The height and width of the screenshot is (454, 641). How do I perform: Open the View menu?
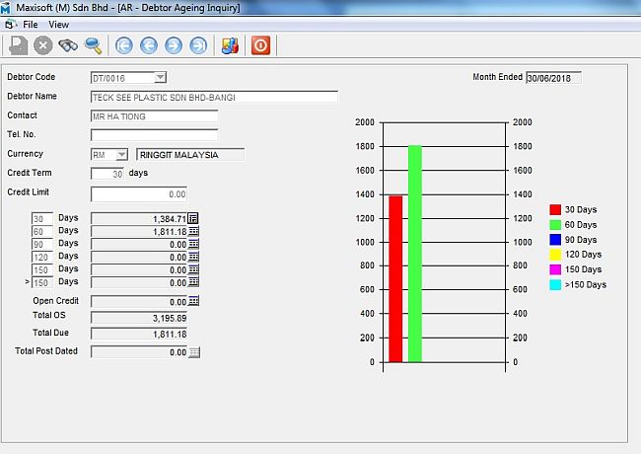click(x=59, y=24)
